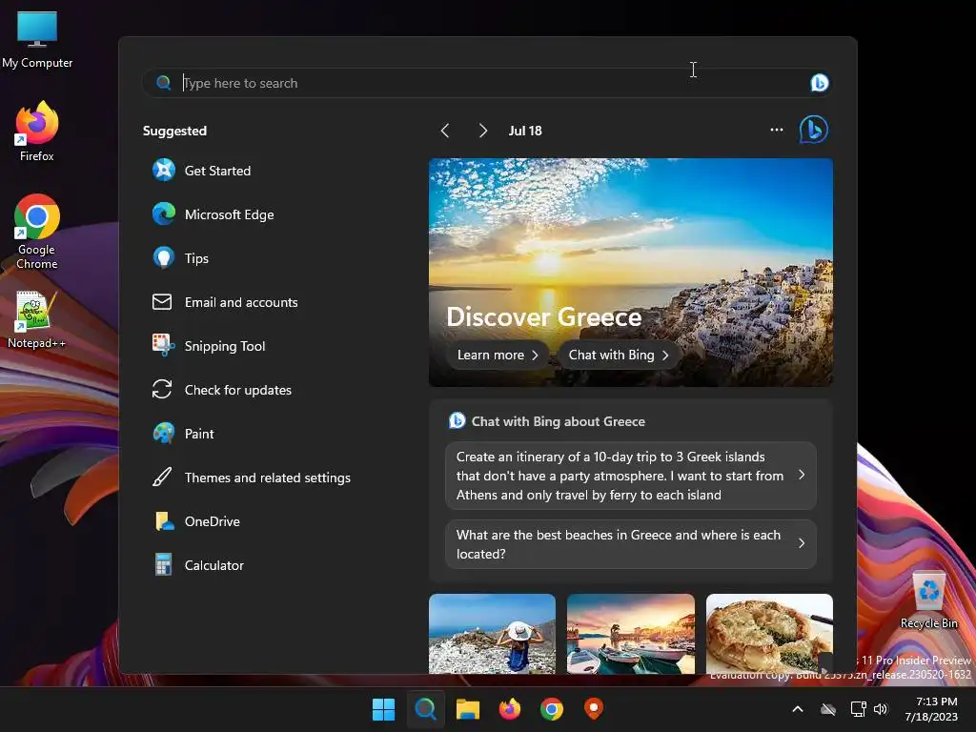Open Greek pie food thumbnail
976x732 pixels.
[769, 634]
